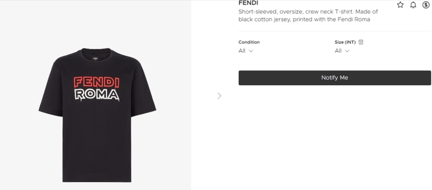
Task: Click the star favorite icon
Action: coord(401,5)
